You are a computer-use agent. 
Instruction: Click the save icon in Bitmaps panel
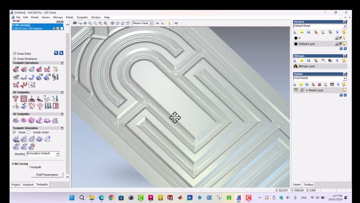309,61
